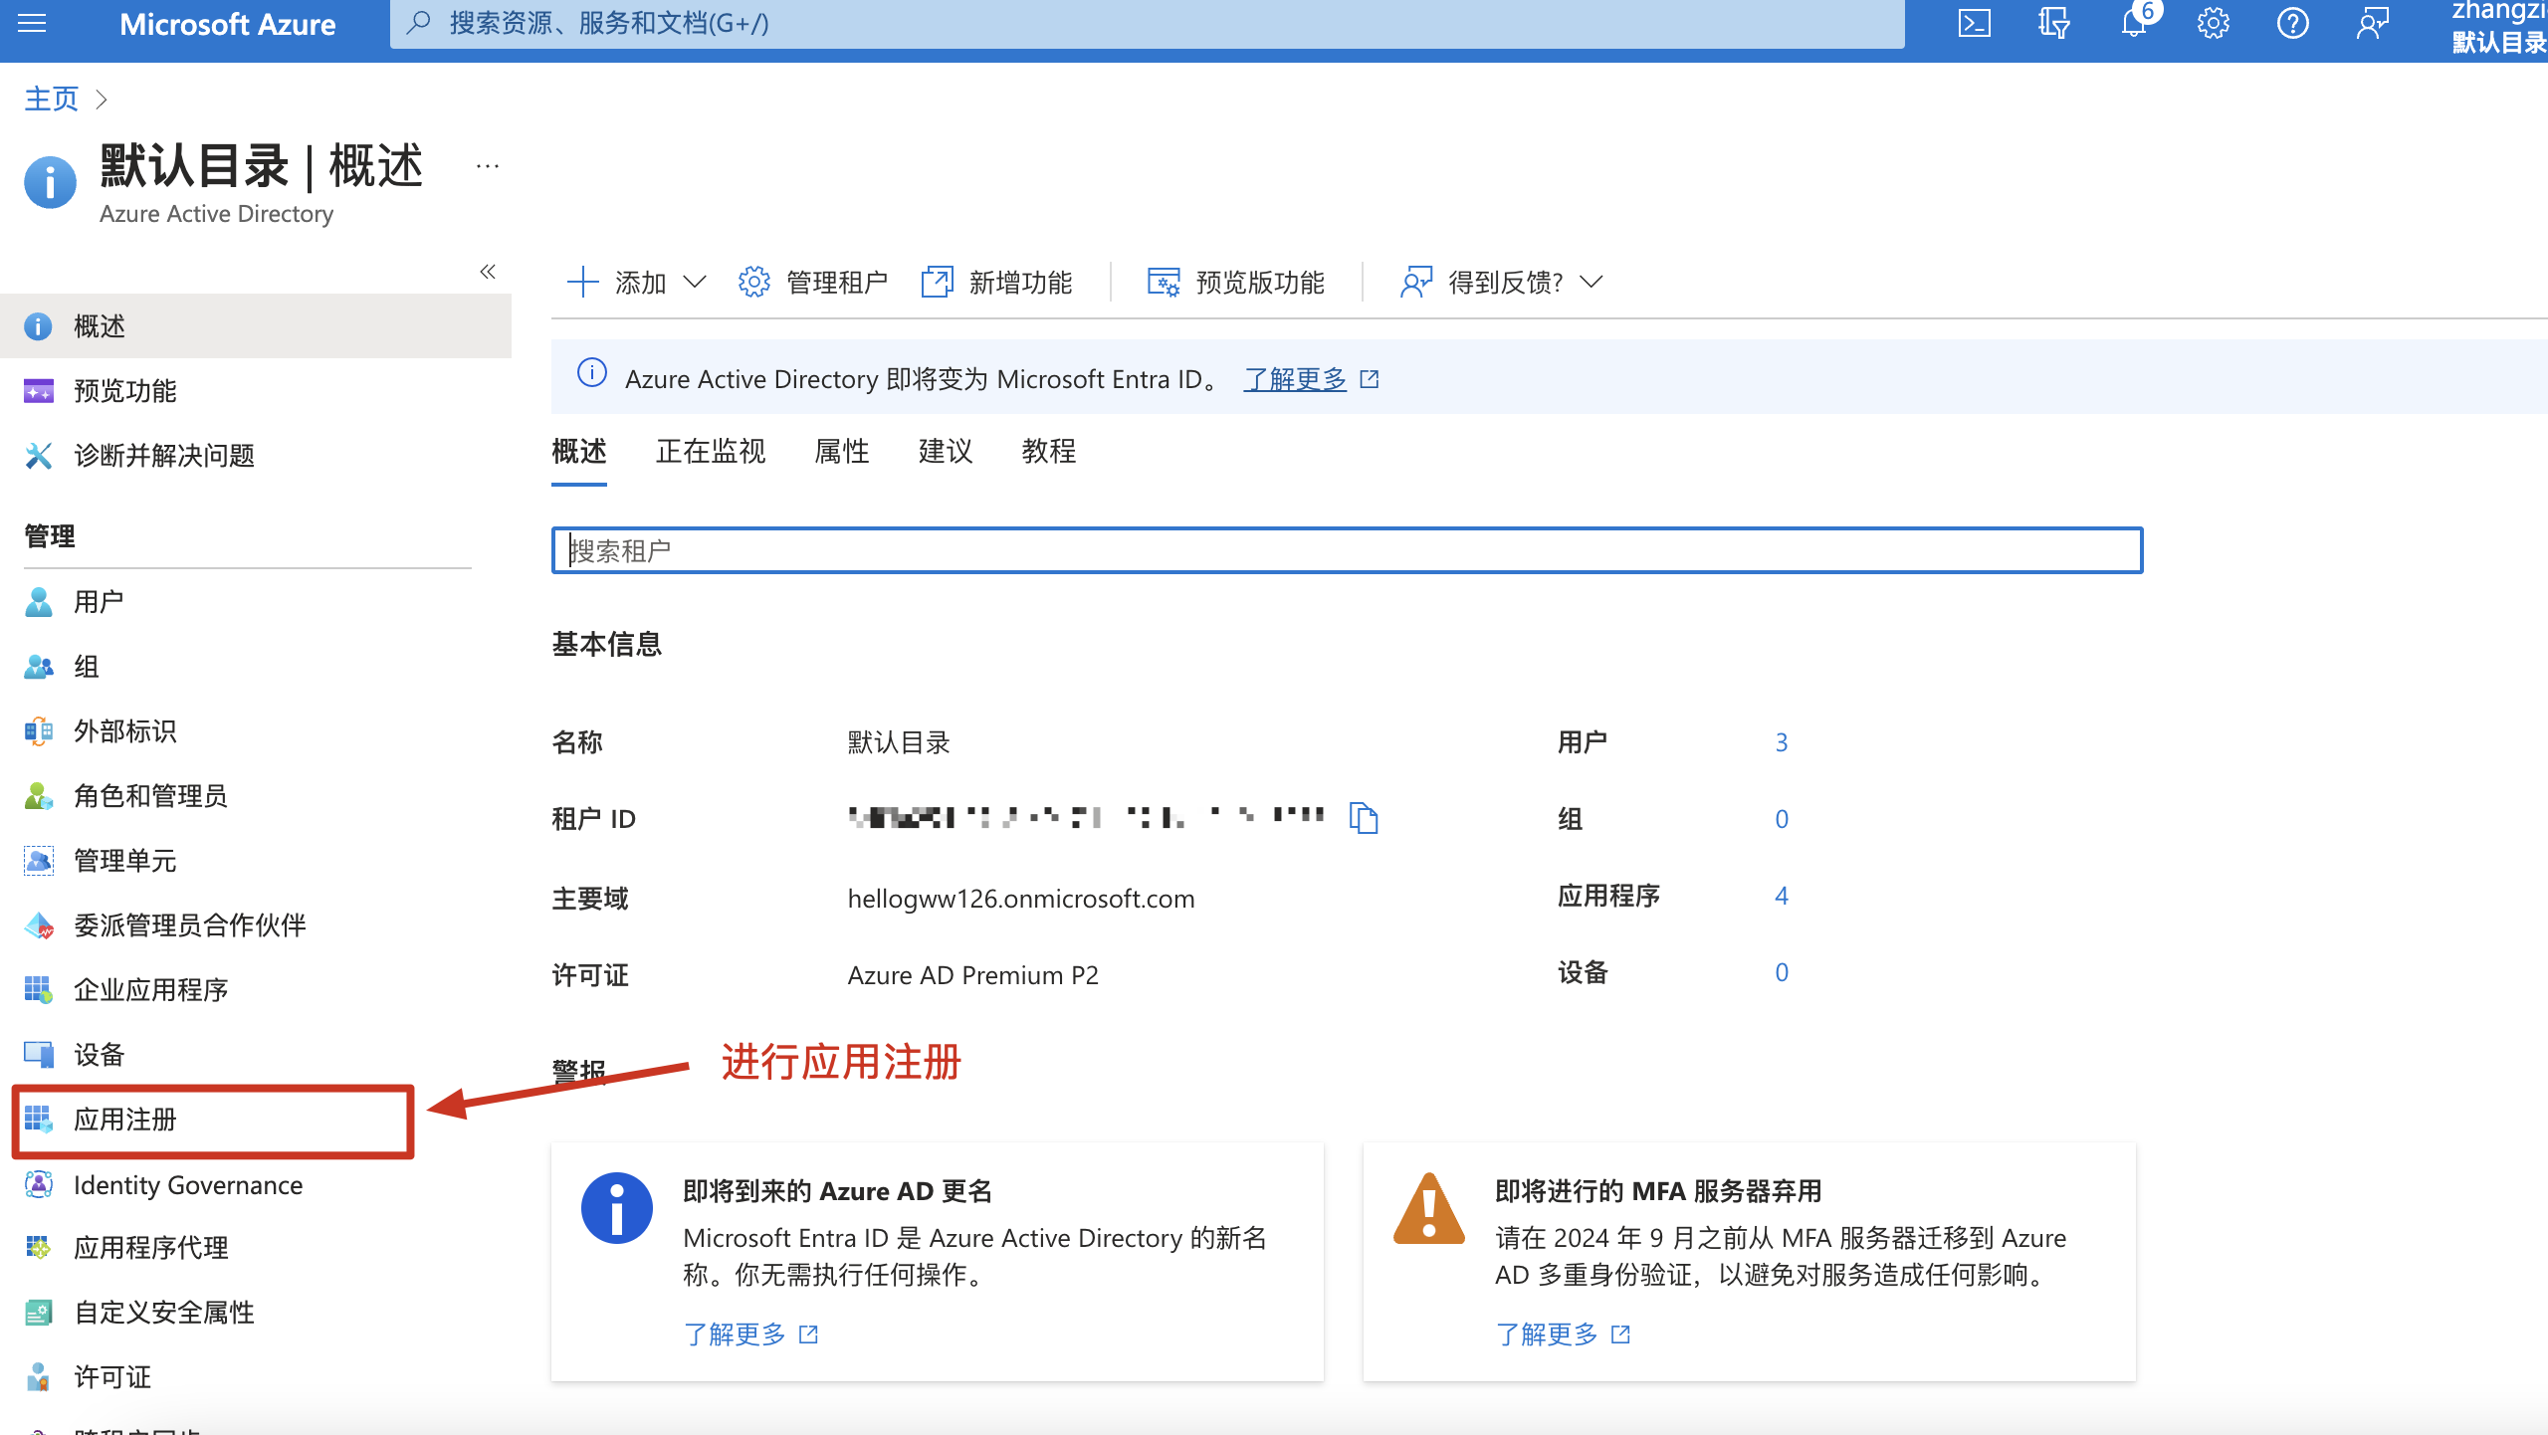Go to 主页 breadcrumb link
Image resolution: width=2548 pixels, height=1435 pixels.
51,99
